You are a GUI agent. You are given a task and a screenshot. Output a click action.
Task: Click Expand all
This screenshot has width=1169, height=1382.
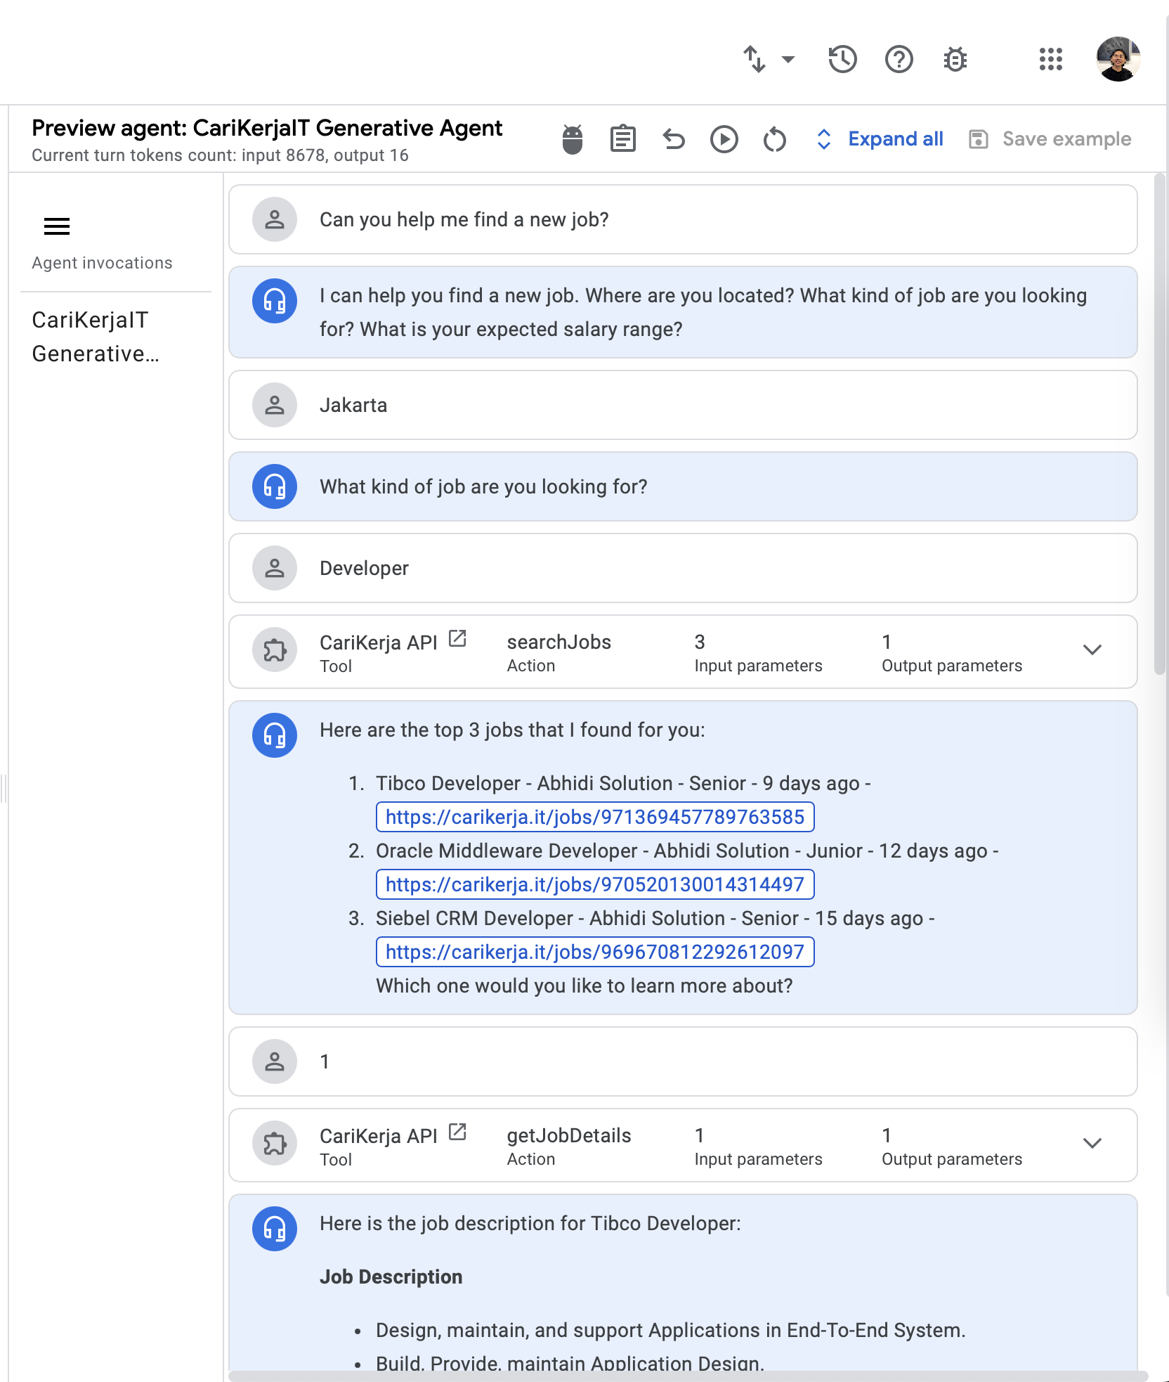pos(880,139)
